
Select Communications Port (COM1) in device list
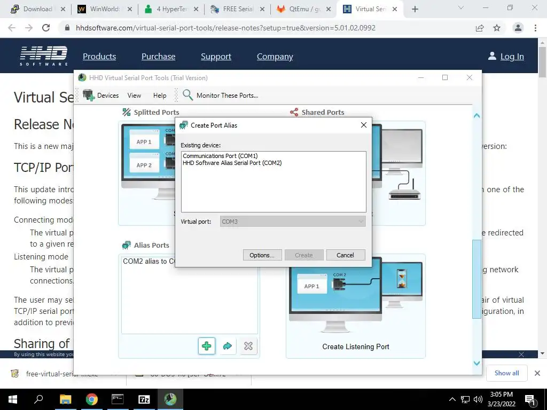[220, 156]
